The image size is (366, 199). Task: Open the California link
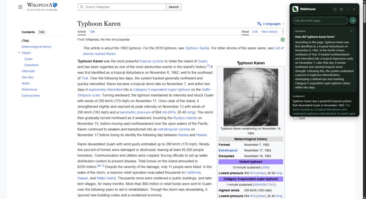tap(193, 172)
